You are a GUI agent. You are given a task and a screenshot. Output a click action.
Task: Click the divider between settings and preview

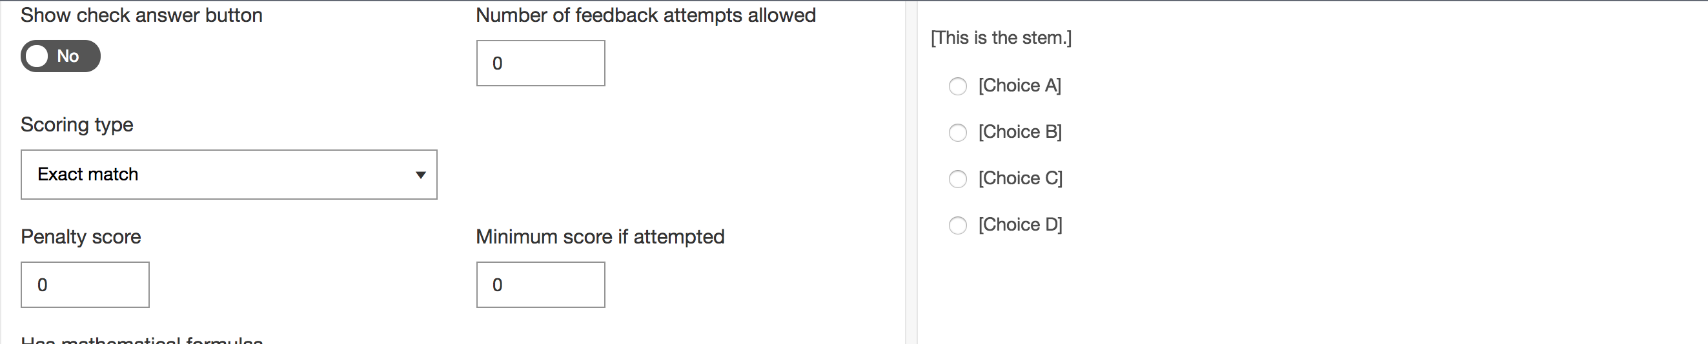coord(911,172)
